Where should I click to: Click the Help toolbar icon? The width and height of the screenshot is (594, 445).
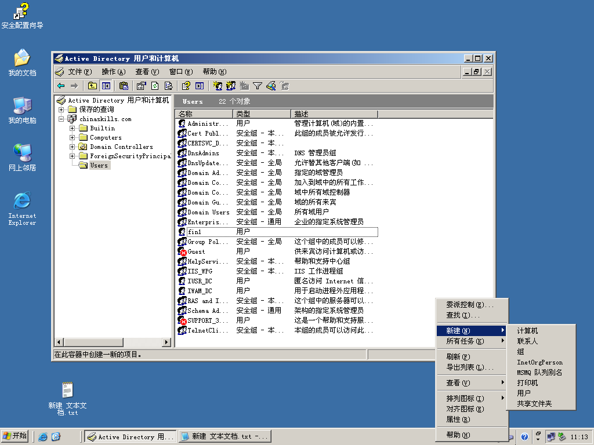[186, 86]
